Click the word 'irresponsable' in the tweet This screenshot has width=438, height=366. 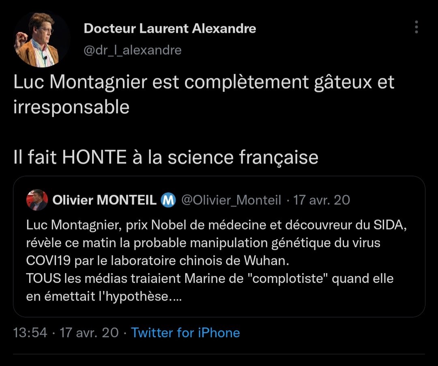[71, 108]
